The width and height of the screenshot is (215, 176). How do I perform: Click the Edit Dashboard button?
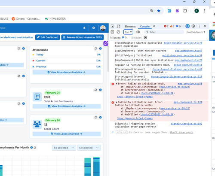(x=48, y=37)
